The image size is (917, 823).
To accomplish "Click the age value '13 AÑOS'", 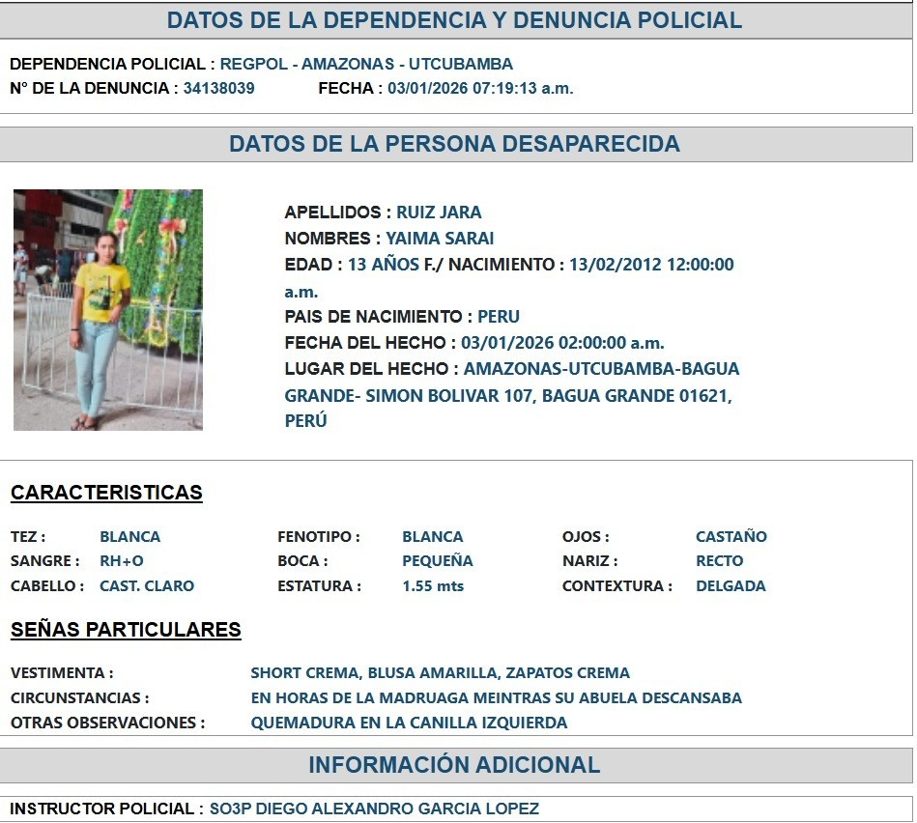I will [x=384, y=265].
